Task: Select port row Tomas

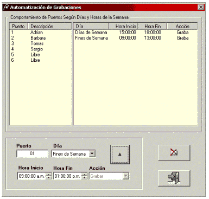Action: tap(41, 43)
